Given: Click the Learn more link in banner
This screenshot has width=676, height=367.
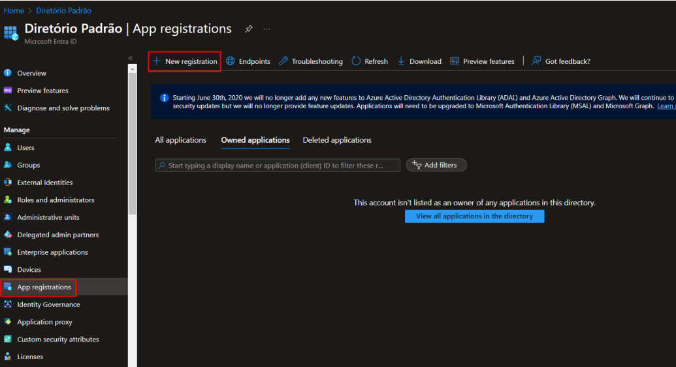Looking at the screenshot, I should pos(666,106).
